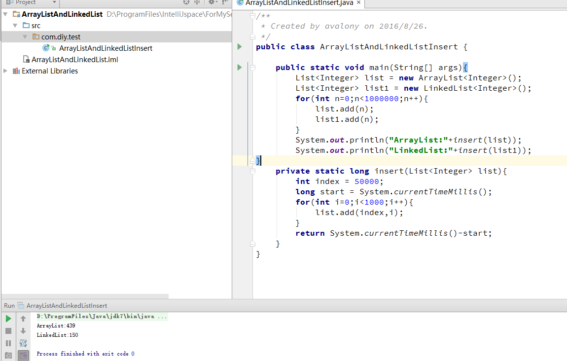Rerun the program with the green Run button
The image size is (567, 361).
click(x=8, y=319)
